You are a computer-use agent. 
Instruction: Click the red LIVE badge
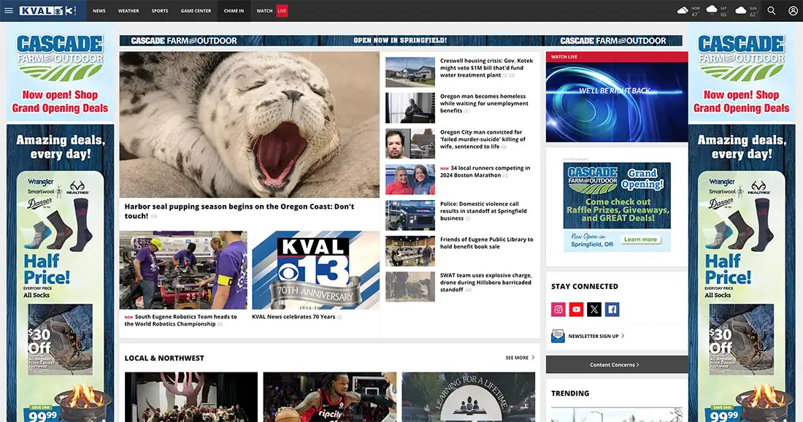tap(283, 11)
